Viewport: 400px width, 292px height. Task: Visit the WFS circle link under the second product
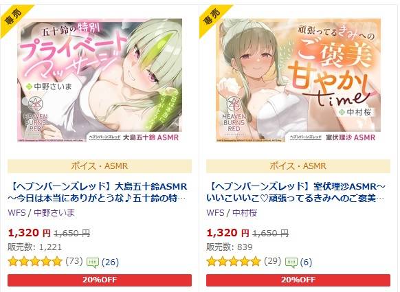click(215, 213)
